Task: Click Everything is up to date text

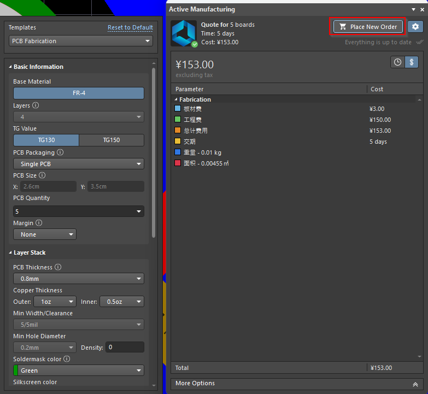Action: click(x=378, y=42)
